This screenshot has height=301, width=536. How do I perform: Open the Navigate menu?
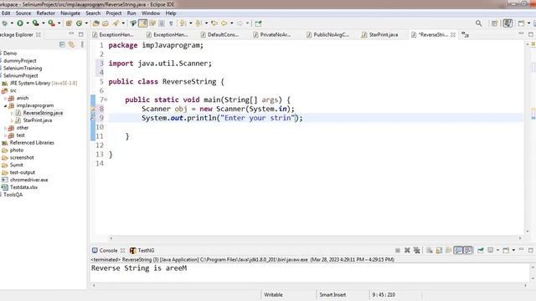tap(70, 13)
